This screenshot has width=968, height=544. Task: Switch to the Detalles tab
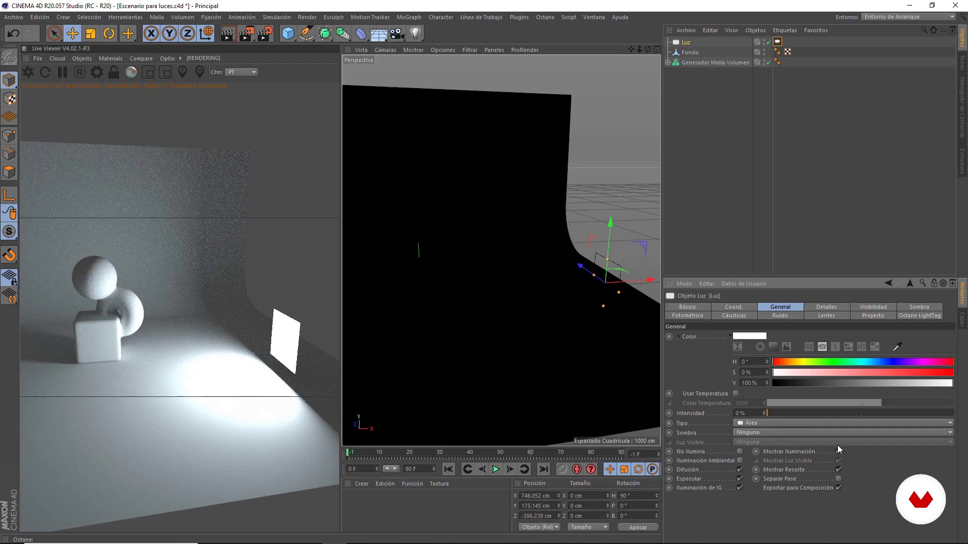pyautogui.click(x=826, y=307)
